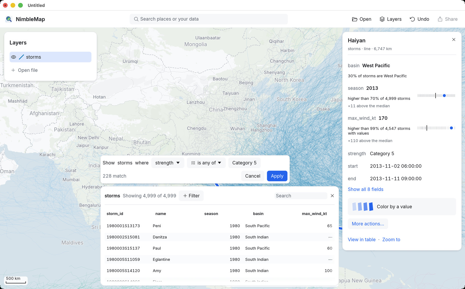Click the max_wind_kt column header
465x289 pixels.
[314, 214]
